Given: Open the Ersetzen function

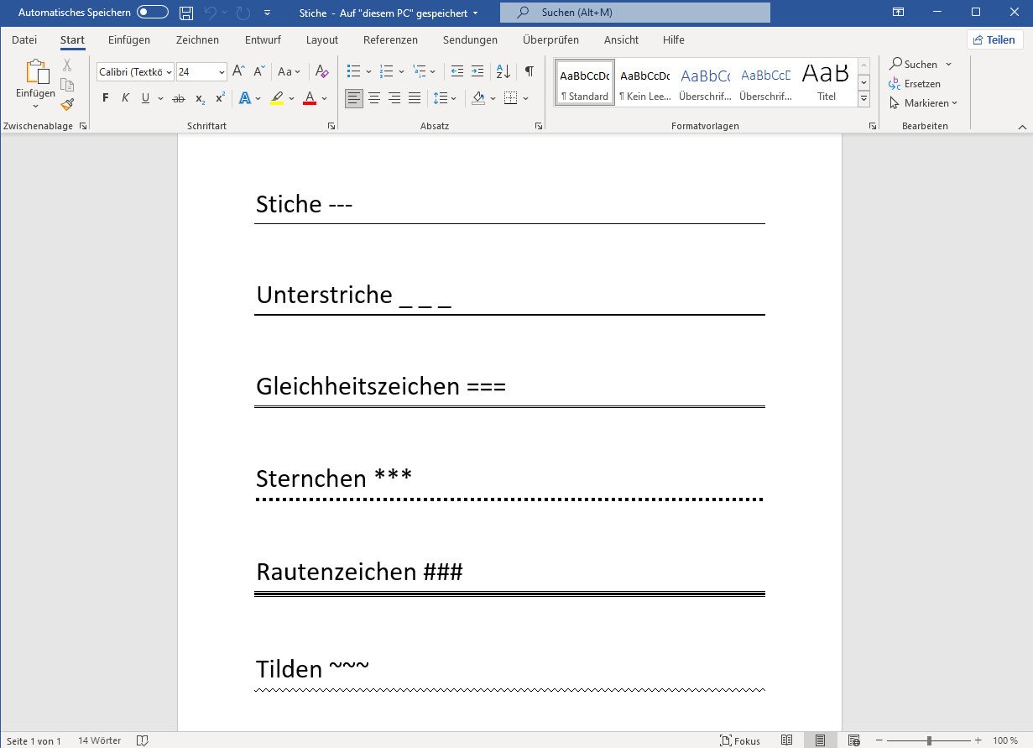Looking at the screenshot, I should point(919,84).
